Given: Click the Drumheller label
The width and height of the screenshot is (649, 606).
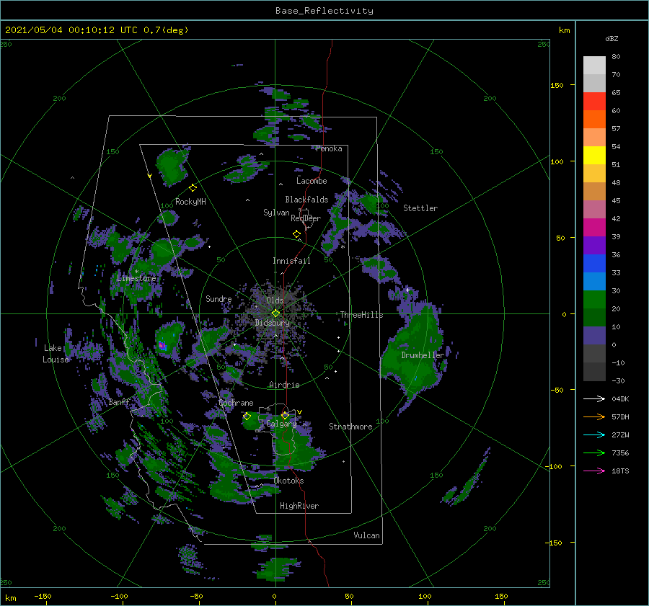Looking at the screenshot, I should (x=423, y=355).
